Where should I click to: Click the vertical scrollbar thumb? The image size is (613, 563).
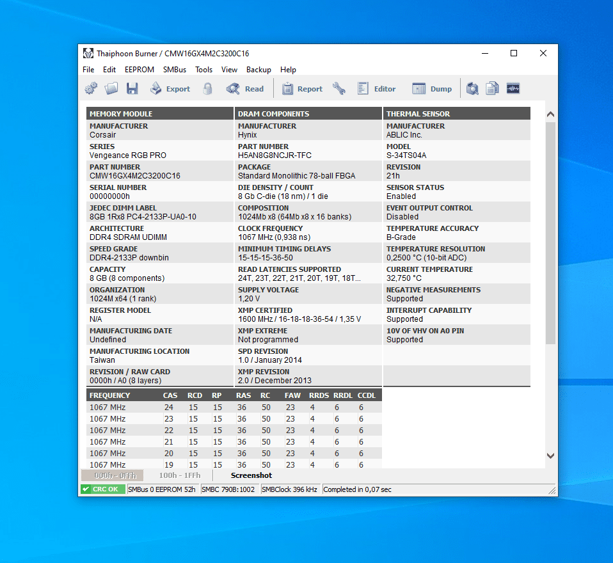tap(550, 233)
